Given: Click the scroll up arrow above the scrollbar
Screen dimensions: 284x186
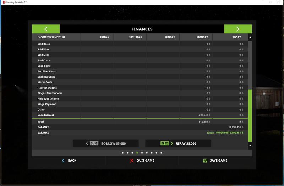Looking at the screenshot, I should (250, 37).
